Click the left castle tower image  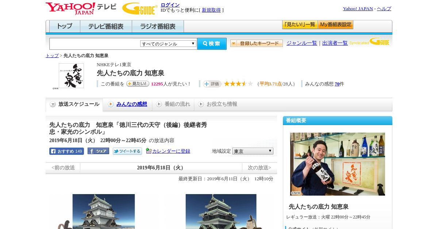click(x=104, y=212)
